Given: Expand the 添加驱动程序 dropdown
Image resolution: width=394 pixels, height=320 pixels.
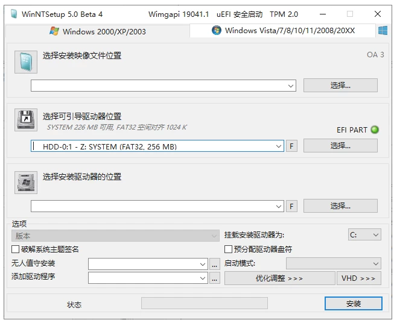Looking at the screenshot, I should coord(203,278).
